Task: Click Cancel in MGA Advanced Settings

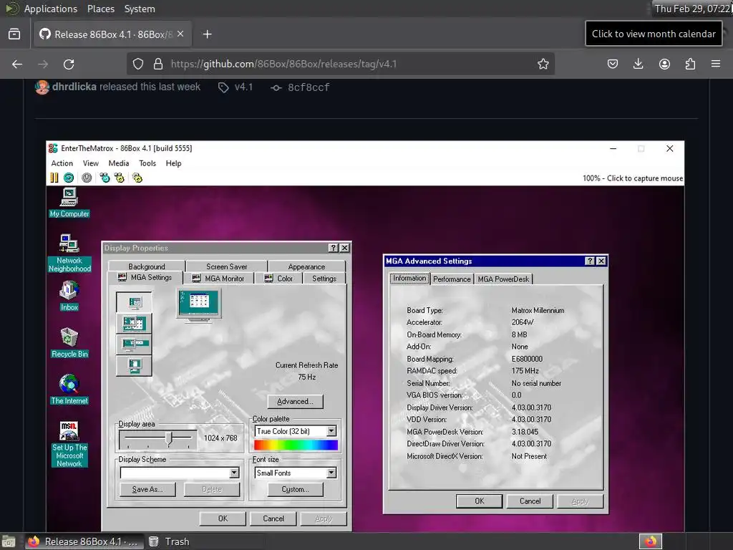Action: pyautogui.click(x=530, y=501)
